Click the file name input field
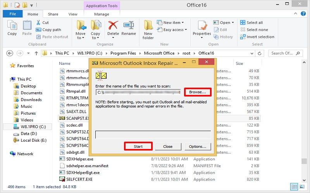Image resolution: width=310 pixels, height=193 pixels. pos(138,92)
